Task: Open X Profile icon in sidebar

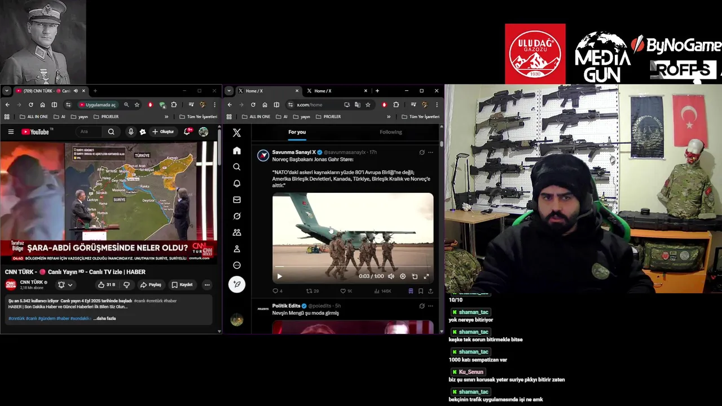Action: click(x=237, y=249)
